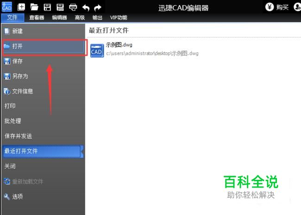Click the user account icon at top right
Image resolution: width=301 pixels, height=215 pixels.
tap(297, 7)
